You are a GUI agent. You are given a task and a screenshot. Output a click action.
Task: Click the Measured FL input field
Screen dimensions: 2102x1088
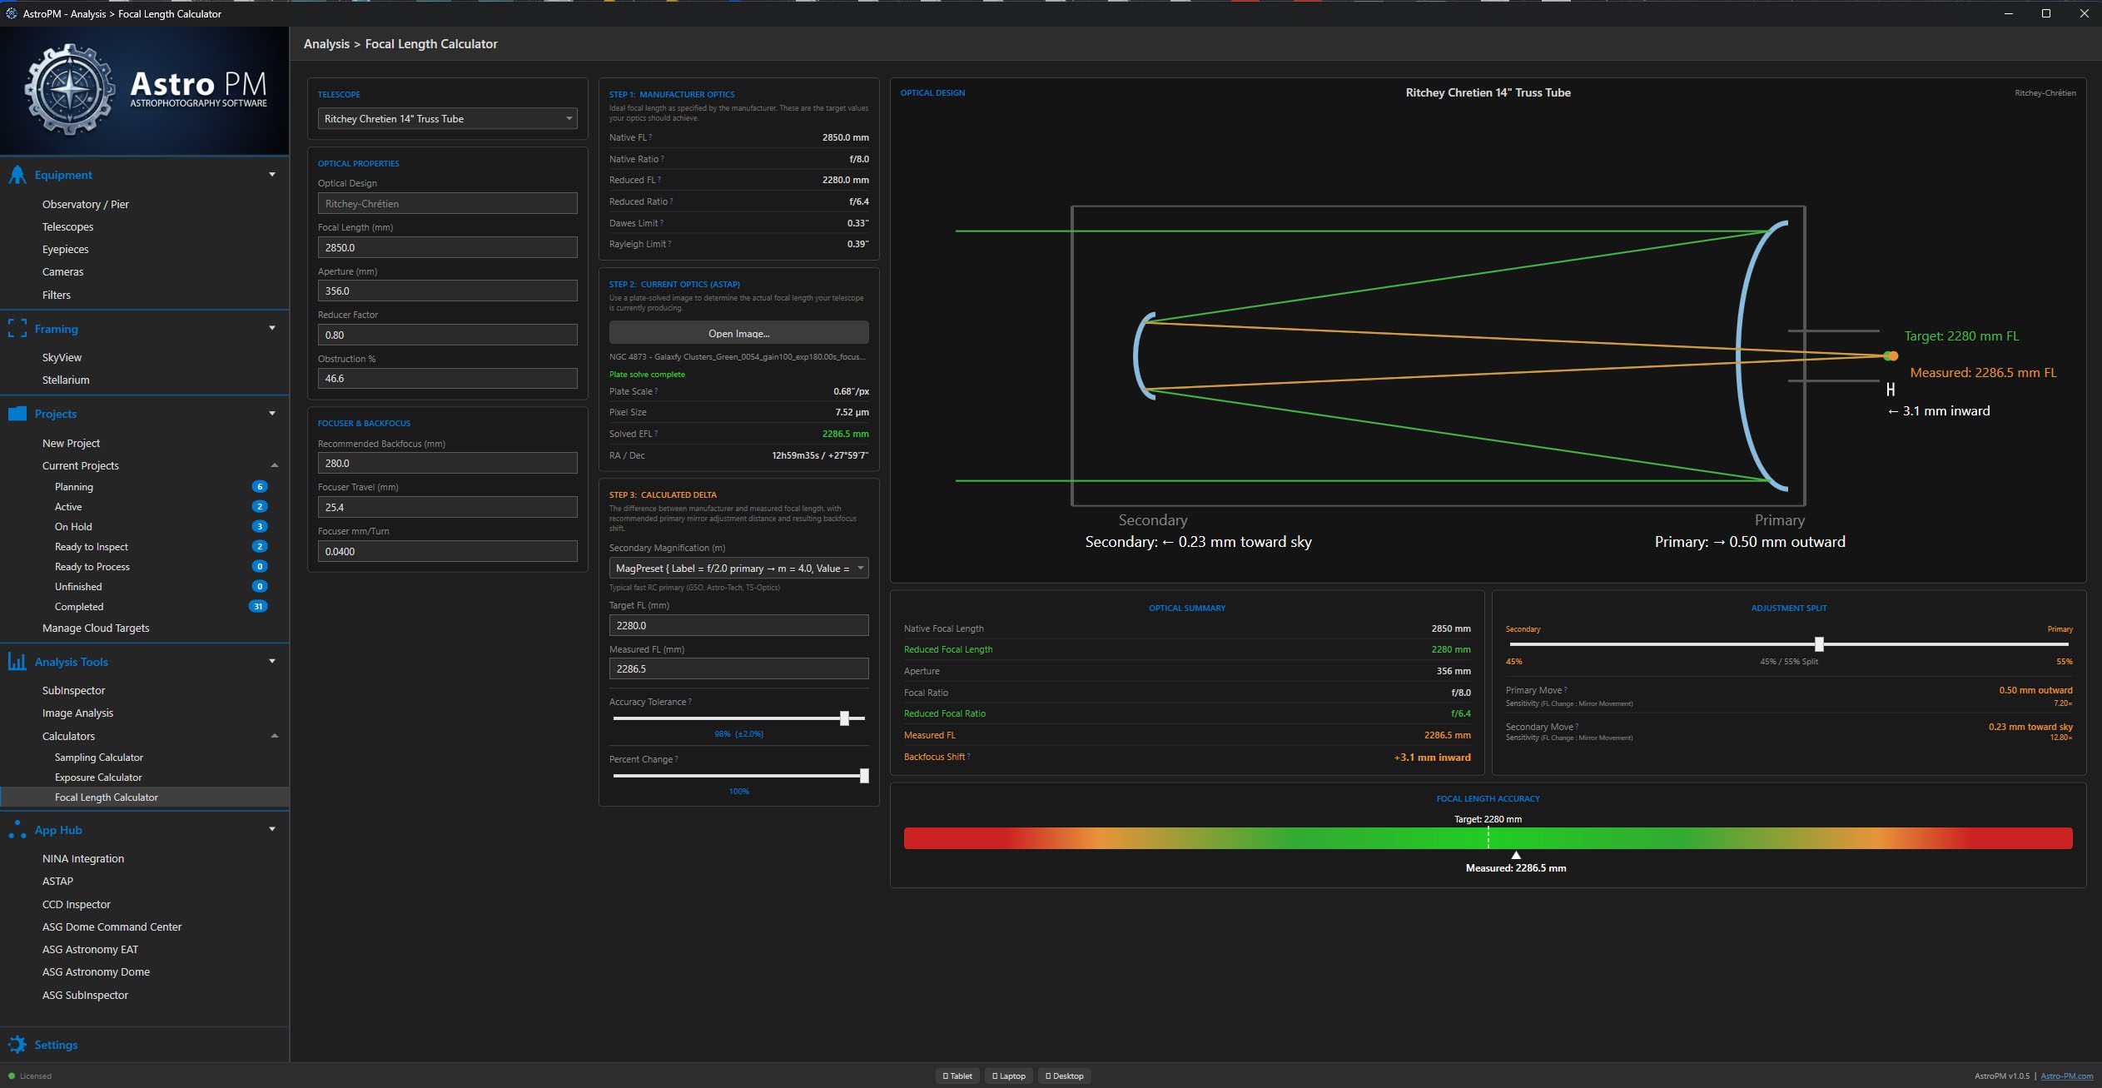[738, 668]
